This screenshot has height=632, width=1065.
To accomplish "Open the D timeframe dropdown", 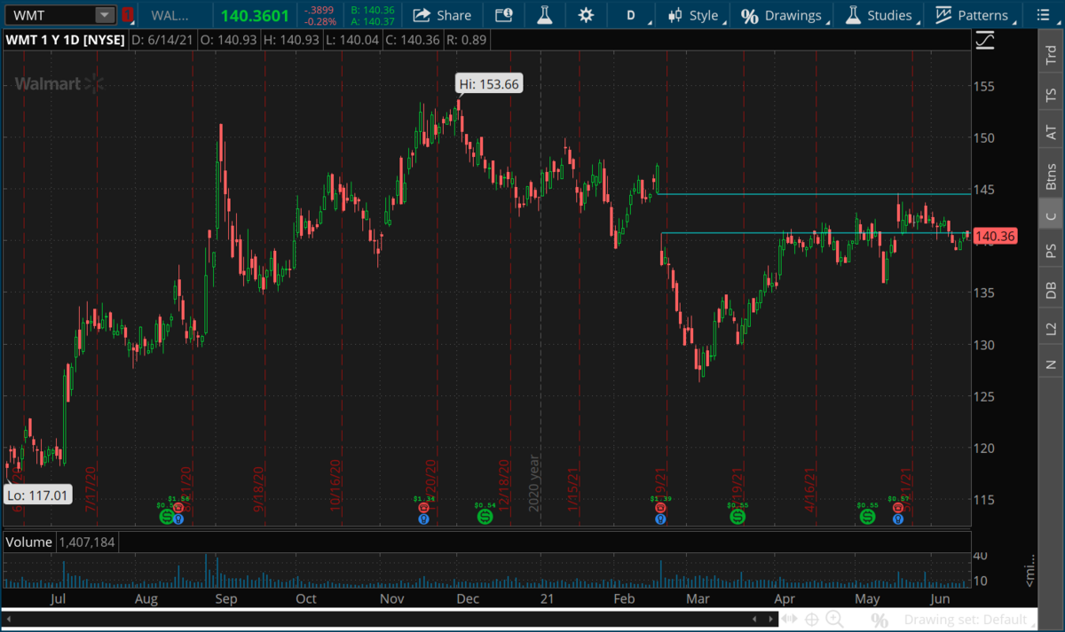I will tap(631, 15).
